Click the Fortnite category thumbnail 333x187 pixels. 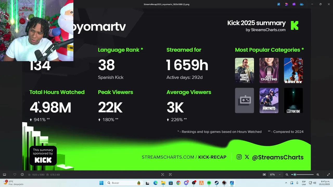pos(269,101)
